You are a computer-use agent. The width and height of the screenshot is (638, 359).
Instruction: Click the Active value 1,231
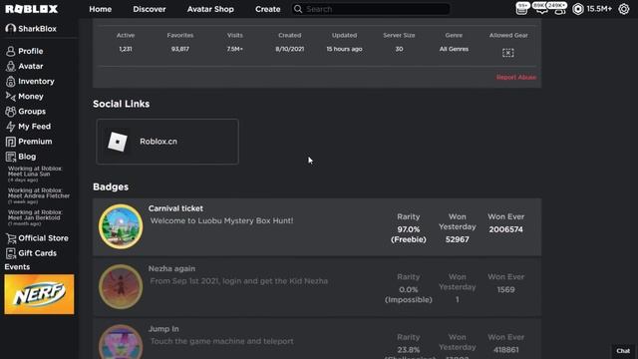(x=126, y=49)
